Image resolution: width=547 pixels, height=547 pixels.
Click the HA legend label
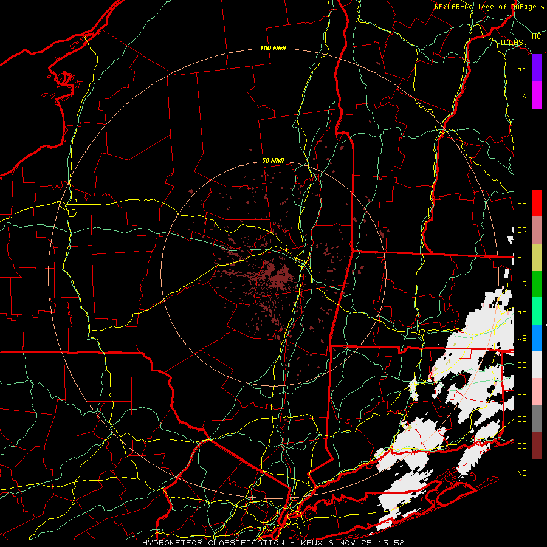tap(521, 203)
